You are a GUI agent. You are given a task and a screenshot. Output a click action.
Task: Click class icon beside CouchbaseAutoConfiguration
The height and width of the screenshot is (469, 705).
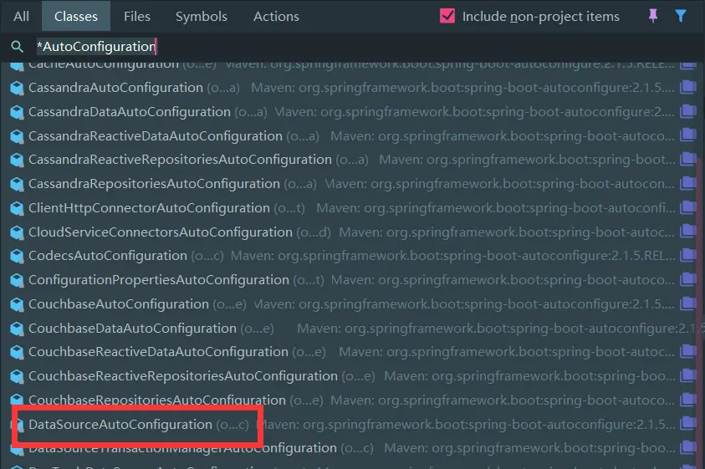tap(17, 304)
